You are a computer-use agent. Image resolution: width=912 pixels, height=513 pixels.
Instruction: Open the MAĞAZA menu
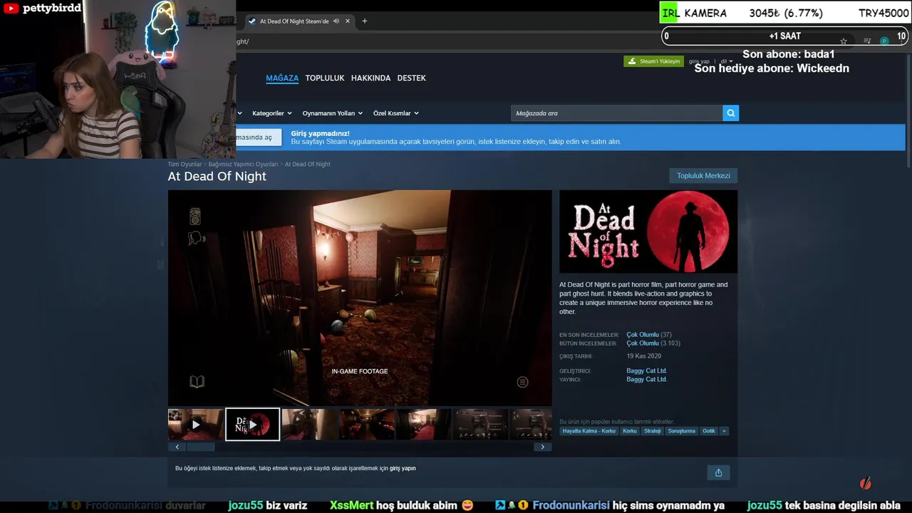click(x=282, y=78)
